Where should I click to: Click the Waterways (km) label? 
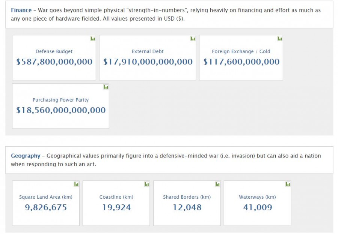point(257,197)
